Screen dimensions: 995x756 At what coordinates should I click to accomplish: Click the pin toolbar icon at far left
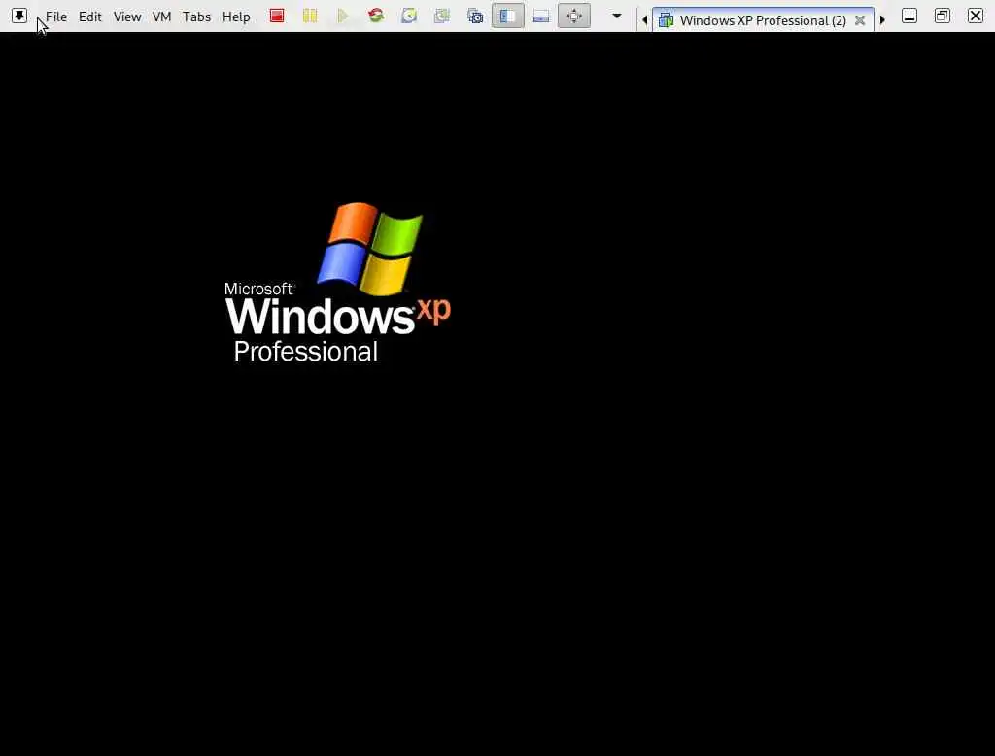(x=19, y=16)
